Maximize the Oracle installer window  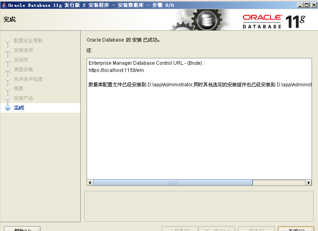click(x=307, y=5)
